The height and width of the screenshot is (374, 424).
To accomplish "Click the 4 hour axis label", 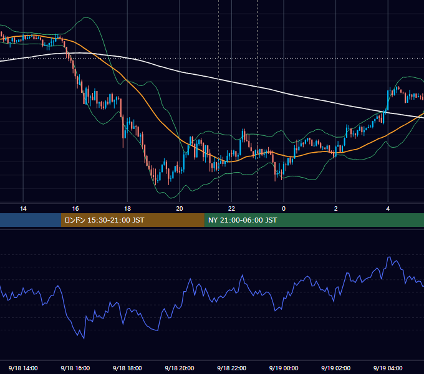I will tap(388, 209).
